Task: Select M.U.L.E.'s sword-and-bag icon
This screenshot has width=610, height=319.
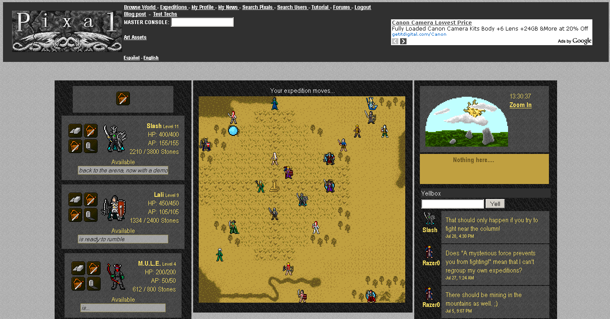Action: [94, 268]
